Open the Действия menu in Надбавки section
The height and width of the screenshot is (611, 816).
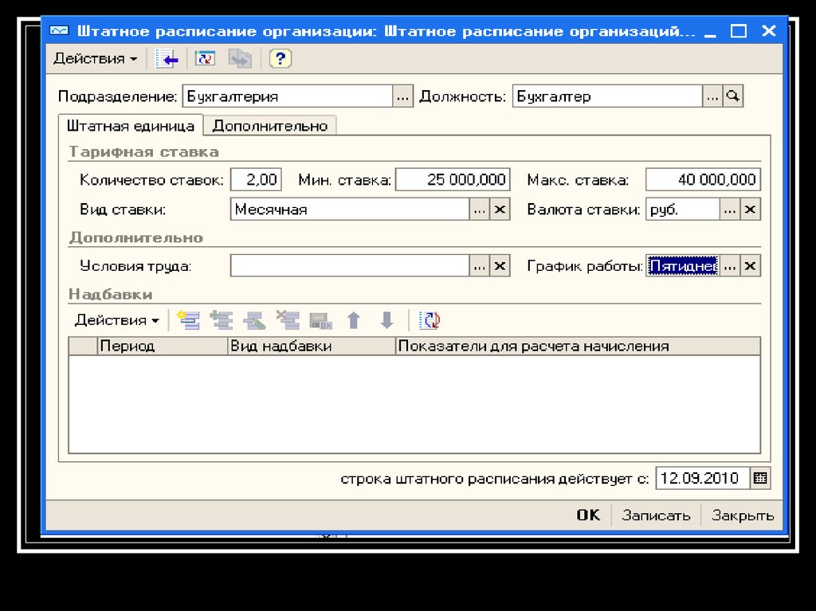tap(116, 320)
